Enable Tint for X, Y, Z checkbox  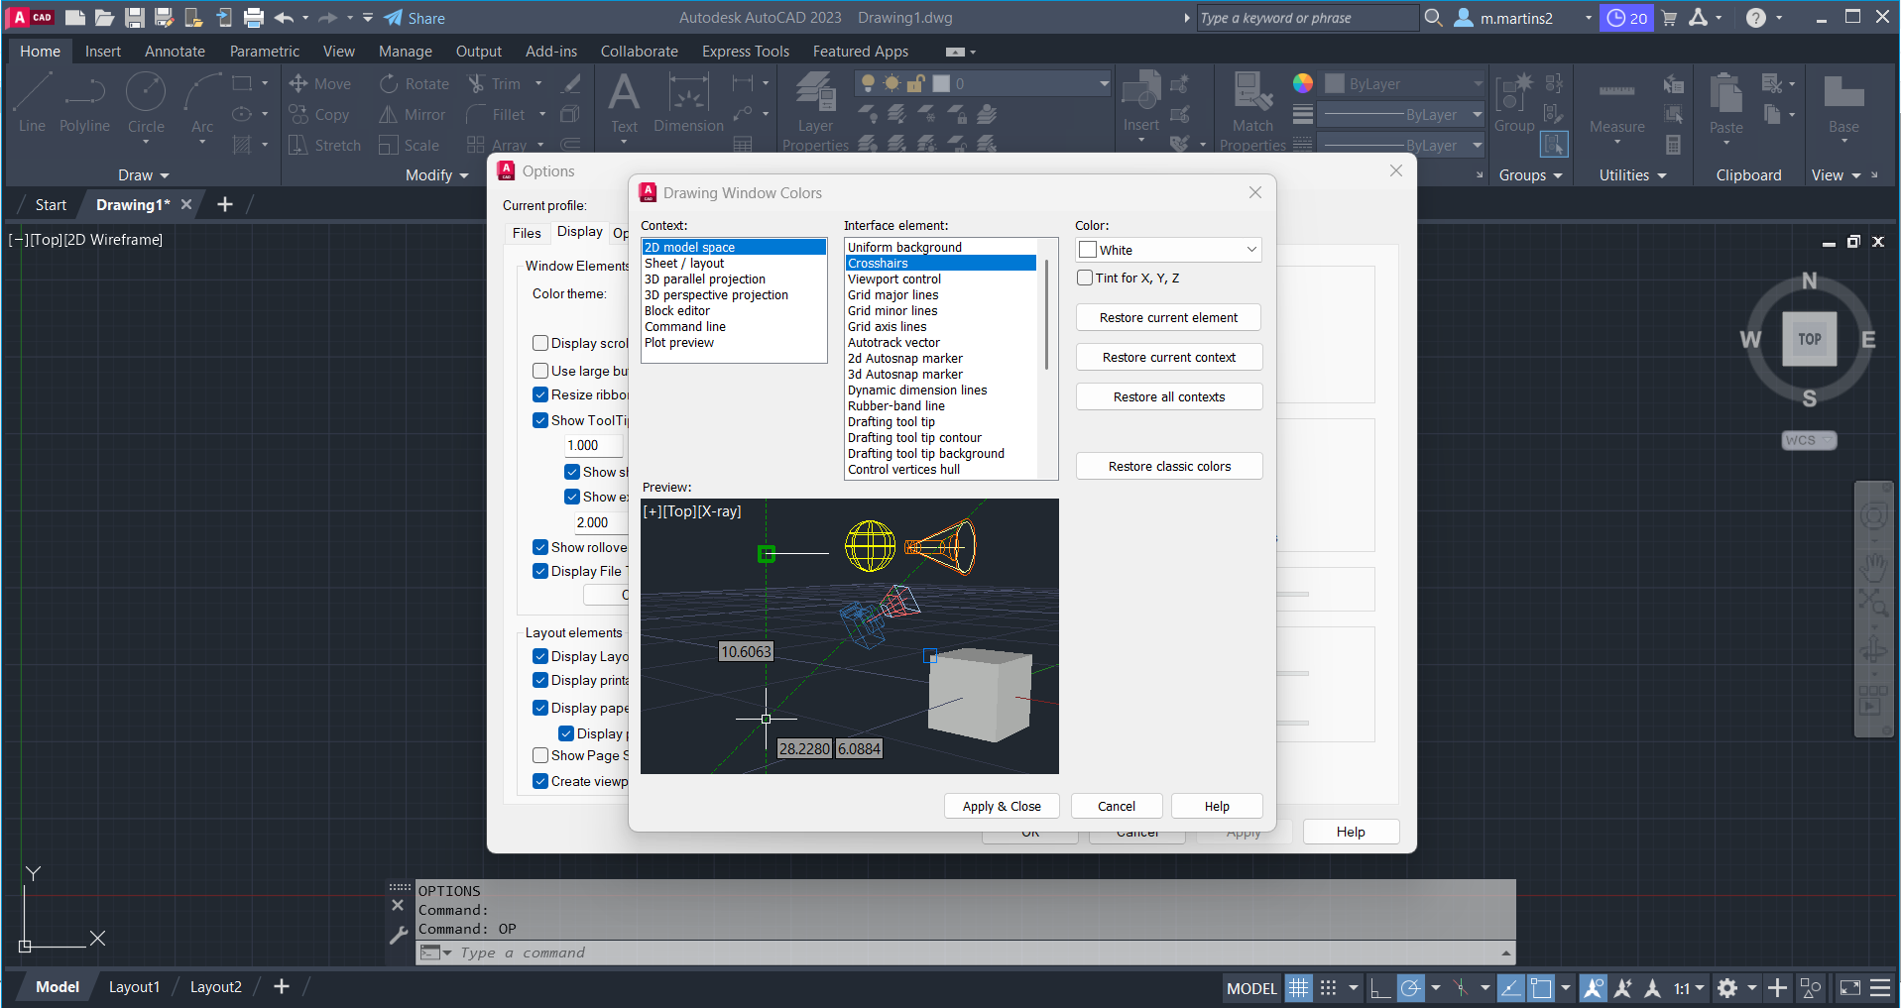click(x=1086, y=279)
